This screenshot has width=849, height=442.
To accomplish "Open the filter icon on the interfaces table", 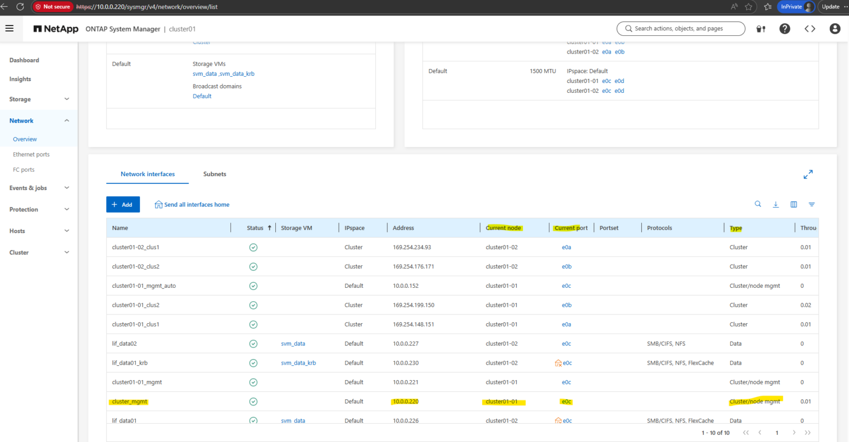I will [x=811, y=204].
